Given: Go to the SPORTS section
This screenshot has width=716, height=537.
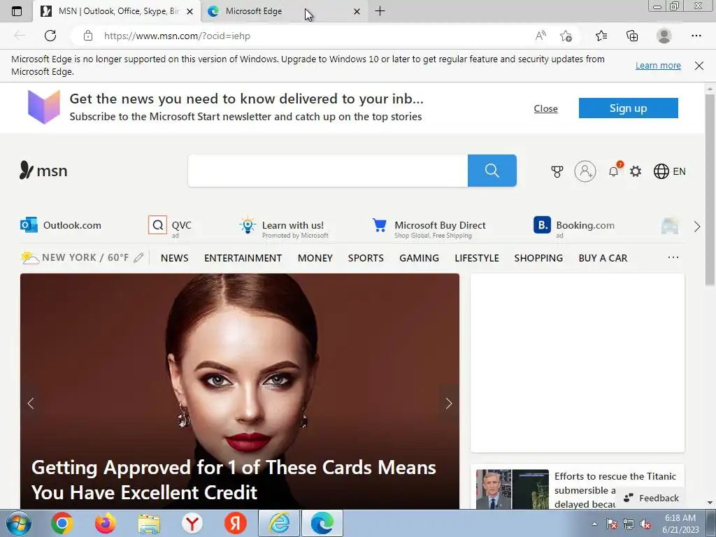Looking at the screenshot, I should pyautogui.click(x=366, y=258).
